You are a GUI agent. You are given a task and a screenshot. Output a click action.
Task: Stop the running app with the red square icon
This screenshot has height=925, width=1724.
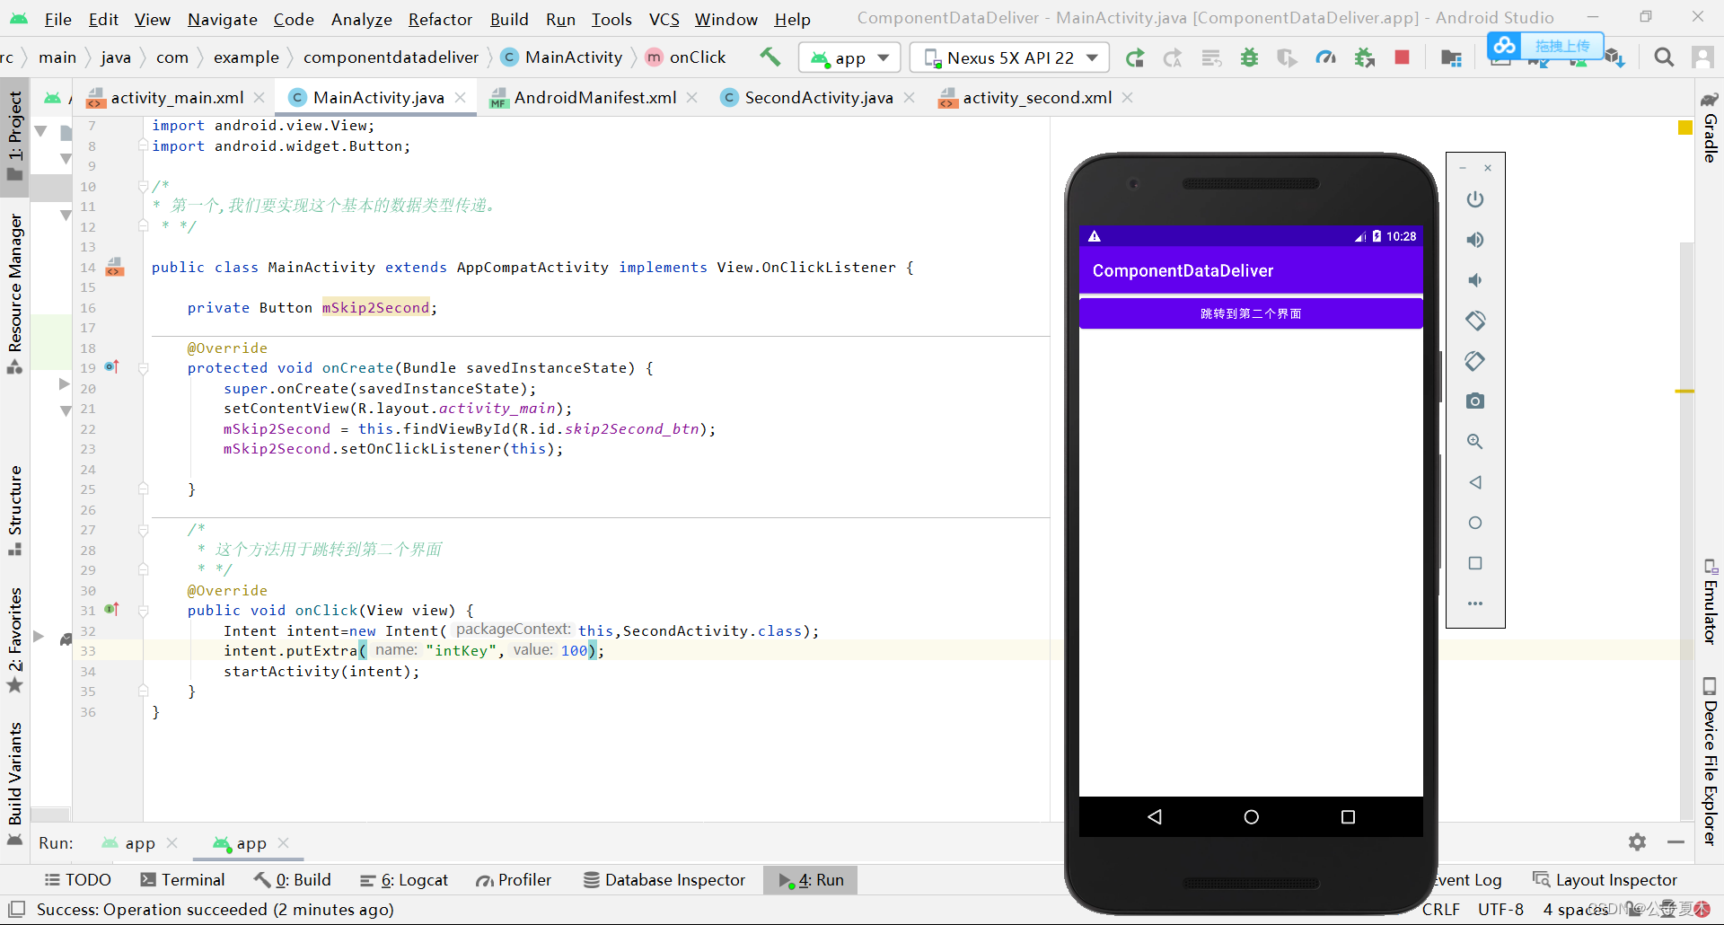(x=1403, y=57)
